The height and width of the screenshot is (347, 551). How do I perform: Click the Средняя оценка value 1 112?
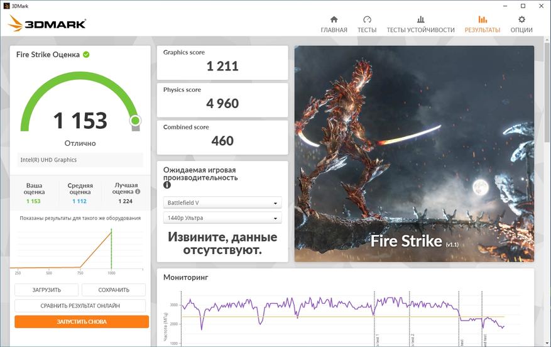[x=79, y=201]
